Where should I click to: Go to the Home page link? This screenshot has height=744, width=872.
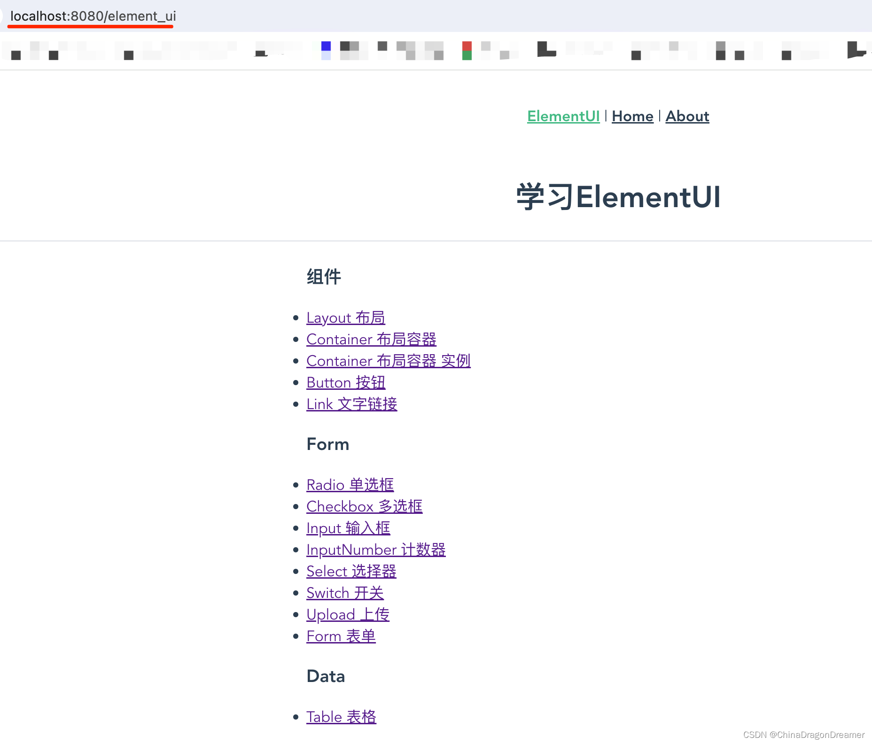(632, 116)
